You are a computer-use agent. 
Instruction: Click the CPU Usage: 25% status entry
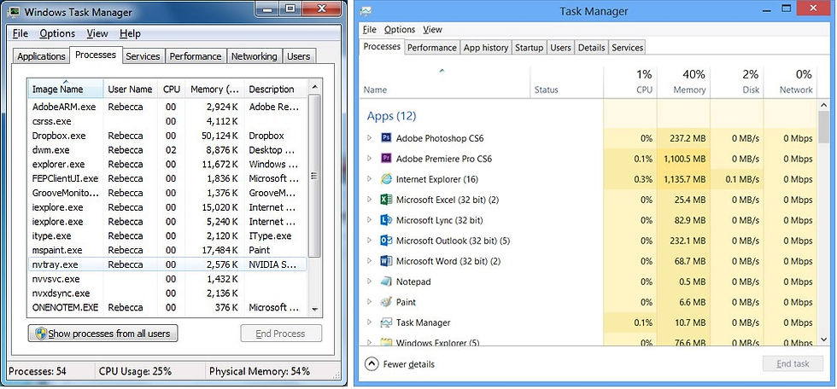[x=135, y=371]
